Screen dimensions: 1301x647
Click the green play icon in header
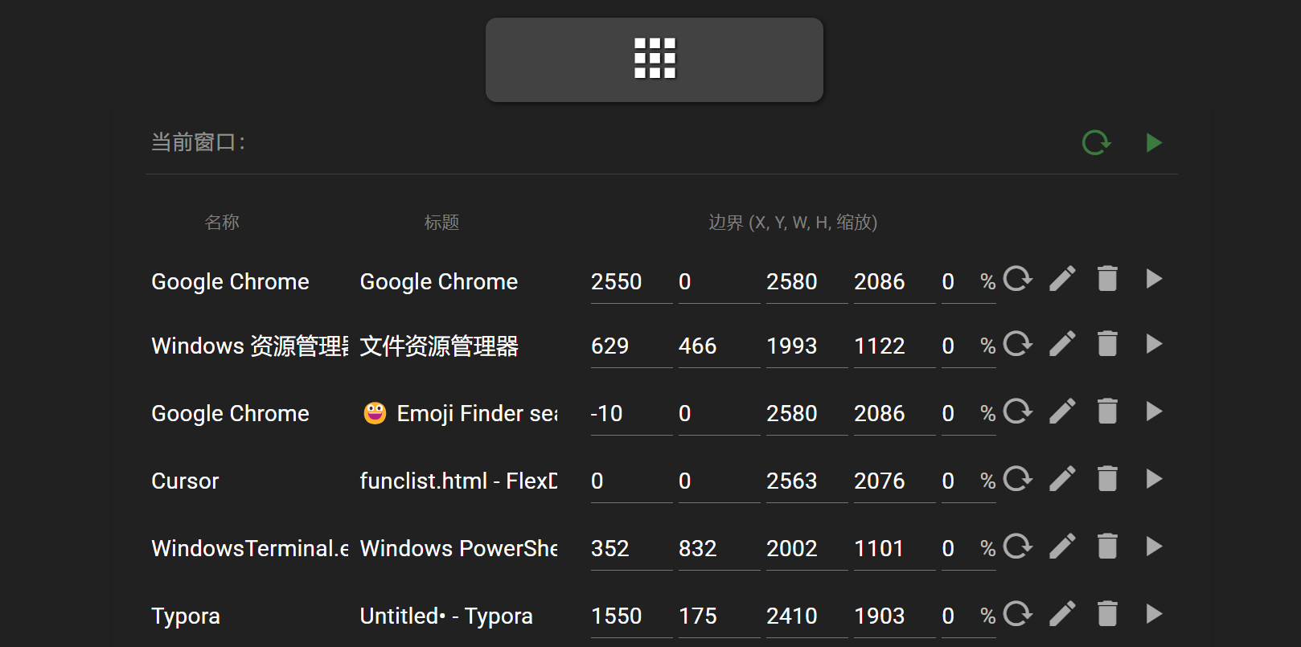pyautogui.click(x=1154, y=143)
